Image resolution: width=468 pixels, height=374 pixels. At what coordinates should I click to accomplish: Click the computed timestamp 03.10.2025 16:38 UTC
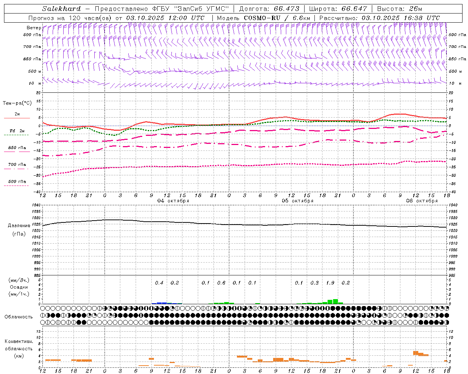pyautogui.click(x=401, y=18)
